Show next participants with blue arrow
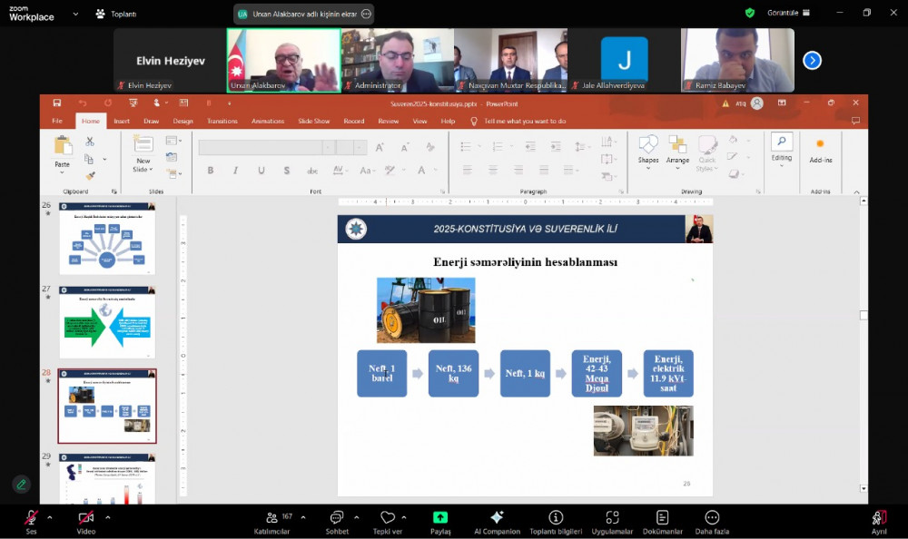The image size is (908, 539). tap(812, 60)
